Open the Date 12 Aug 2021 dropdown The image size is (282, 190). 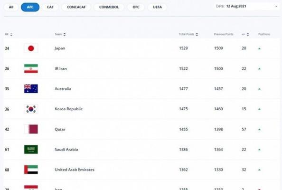pos(247,6)
